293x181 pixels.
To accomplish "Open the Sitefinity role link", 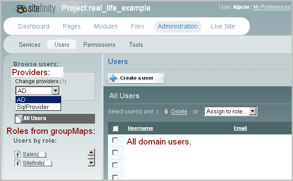I will [37, 163].
